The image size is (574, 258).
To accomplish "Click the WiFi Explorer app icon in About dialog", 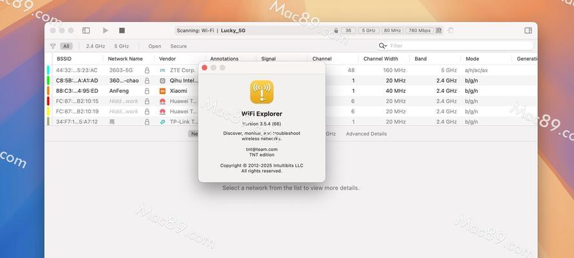I will [x=261, y=92].
